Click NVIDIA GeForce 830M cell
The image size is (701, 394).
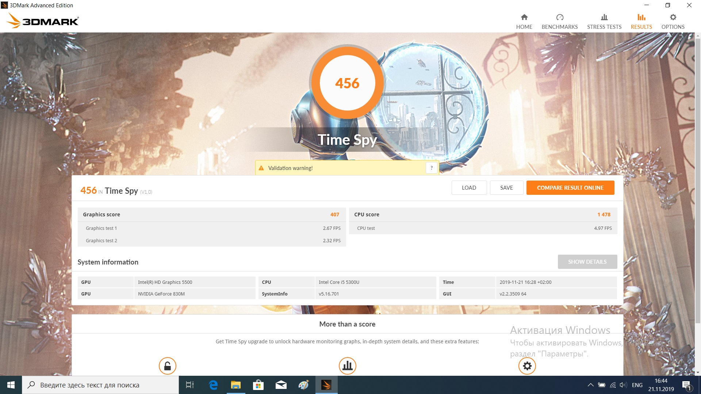click(195, 294)
